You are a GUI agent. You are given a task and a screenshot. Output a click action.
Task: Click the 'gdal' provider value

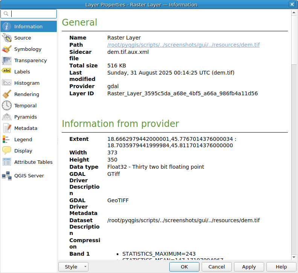click(x=113, y=86)
